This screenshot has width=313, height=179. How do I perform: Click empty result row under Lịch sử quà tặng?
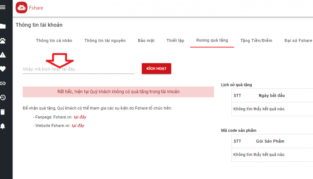pyautogui.click(x=272, y=109)
